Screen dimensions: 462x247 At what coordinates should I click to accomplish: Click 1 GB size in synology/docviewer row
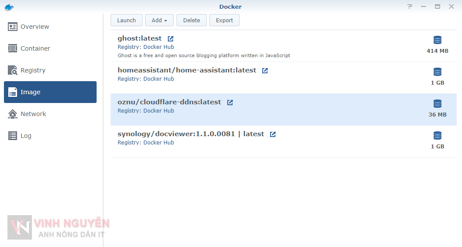[438, 147]
